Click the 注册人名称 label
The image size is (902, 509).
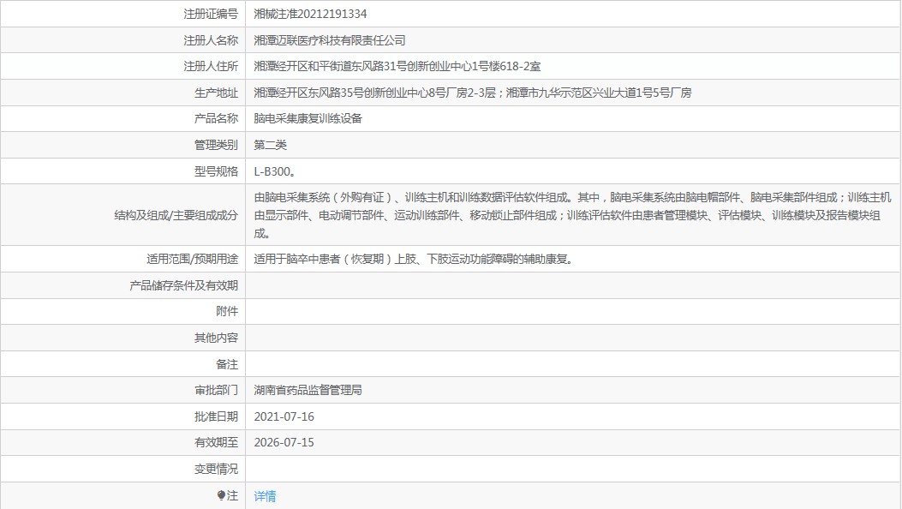pos(211,40)
